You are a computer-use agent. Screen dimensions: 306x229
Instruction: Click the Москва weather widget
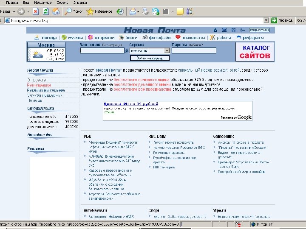click(46, 52)
